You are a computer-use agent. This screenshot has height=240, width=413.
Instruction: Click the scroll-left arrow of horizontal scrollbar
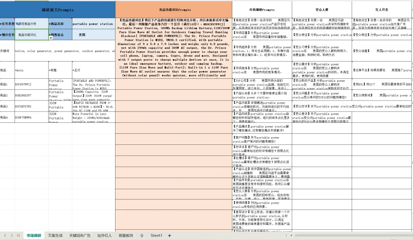[291, 235]
